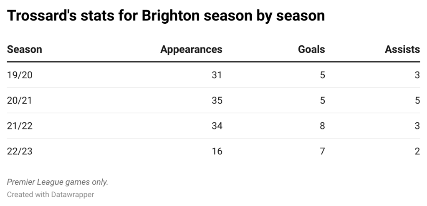Select the 8 goals cell for 21/22
The height and width of the screenshot is (206, 427).
[322, 126]
